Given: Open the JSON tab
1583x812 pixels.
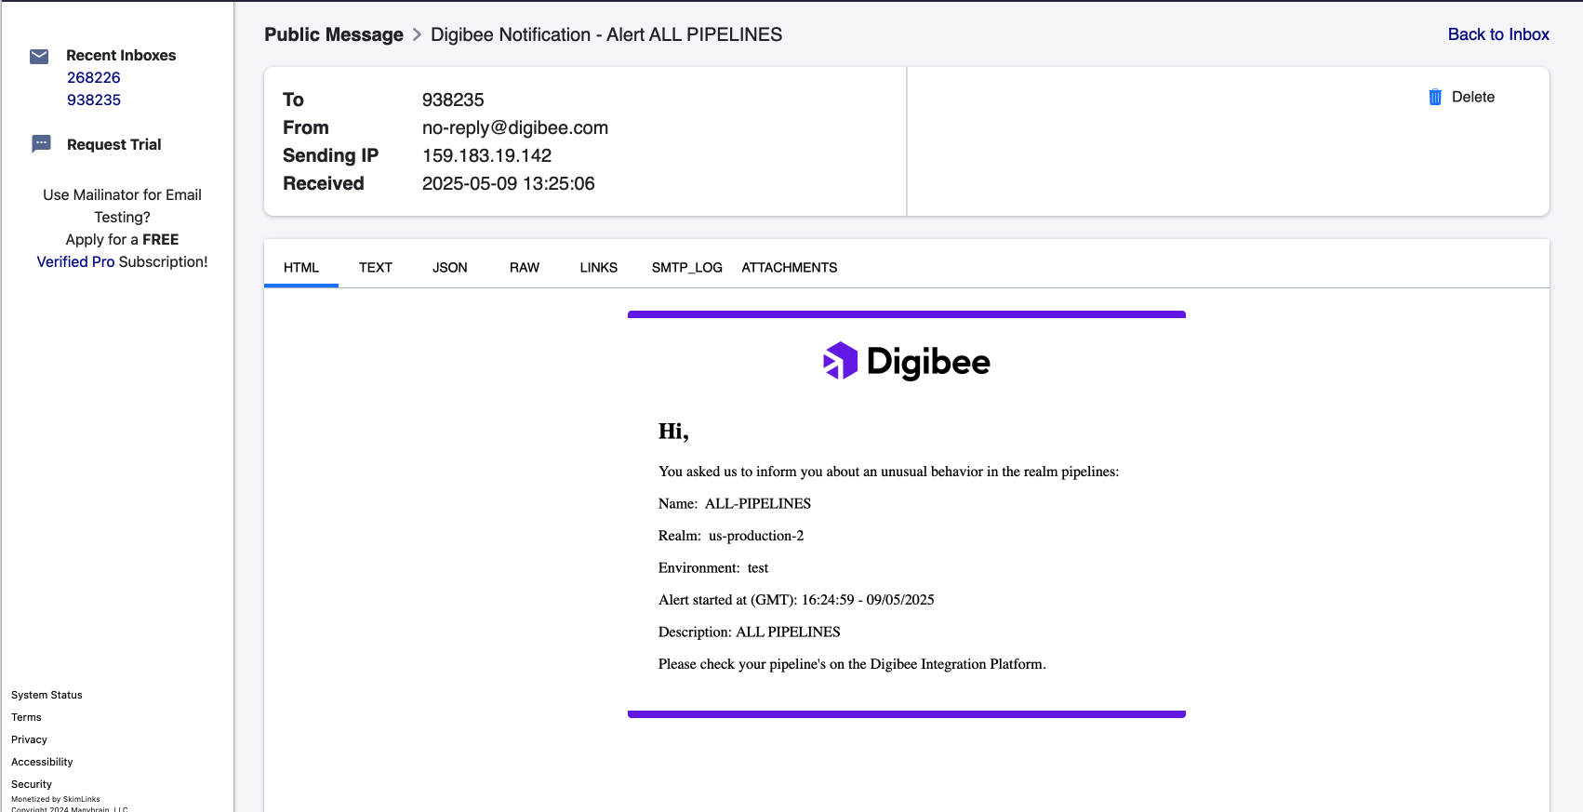Looking at the screenshot, I should [449, 268].
